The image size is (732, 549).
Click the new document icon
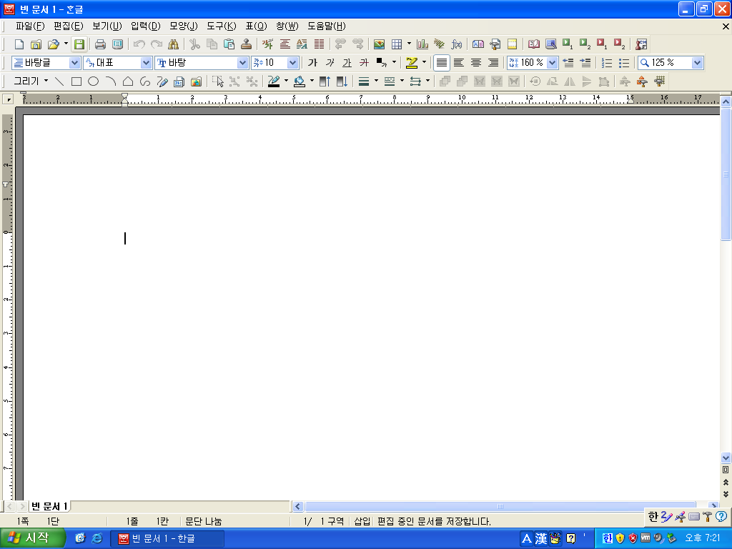point(19,44)
